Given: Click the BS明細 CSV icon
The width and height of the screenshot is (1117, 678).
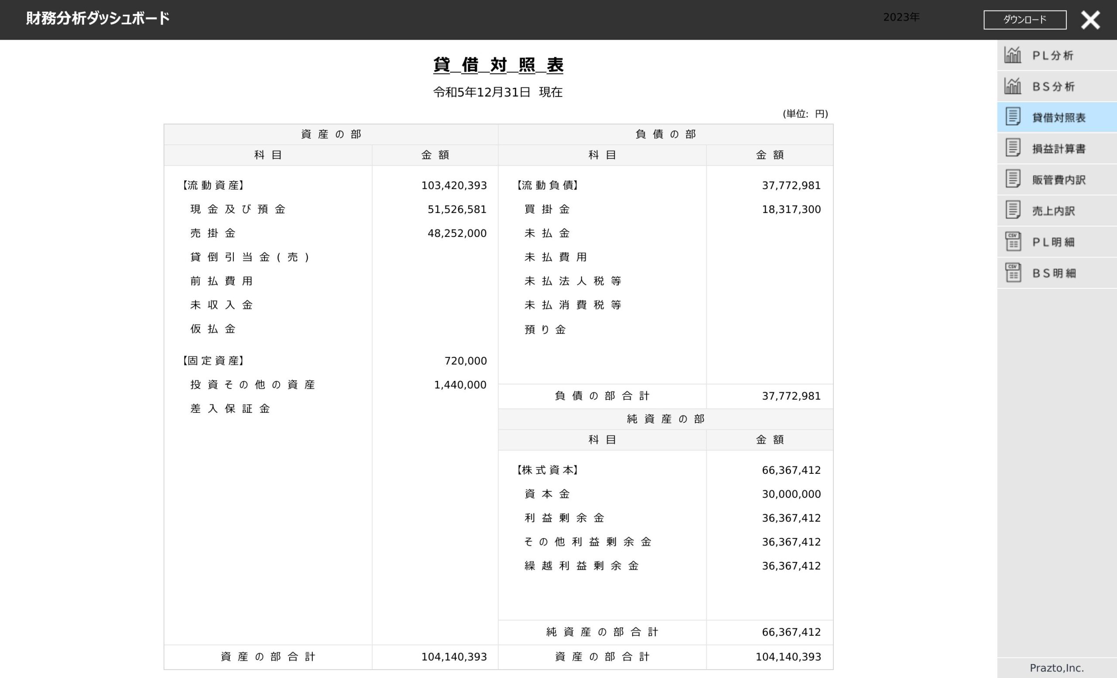Looking at the screenshot, I should pos(1013,273).
